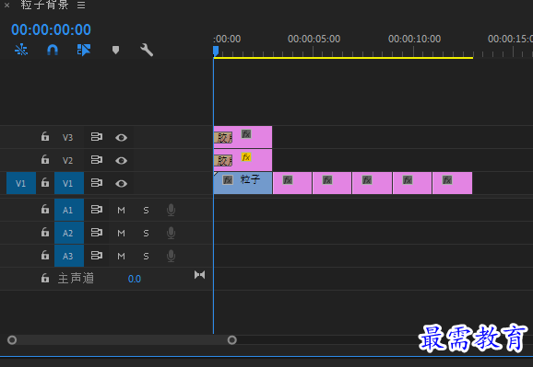Select the V3 pink clip
The image size is (533, 367).
[243, 137]
